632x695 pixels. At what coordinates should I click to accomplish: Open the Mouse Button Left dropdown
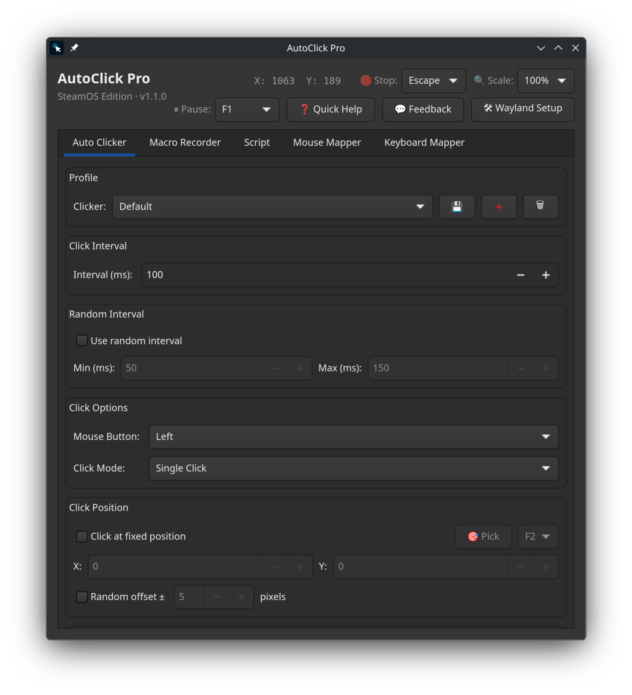353,437
